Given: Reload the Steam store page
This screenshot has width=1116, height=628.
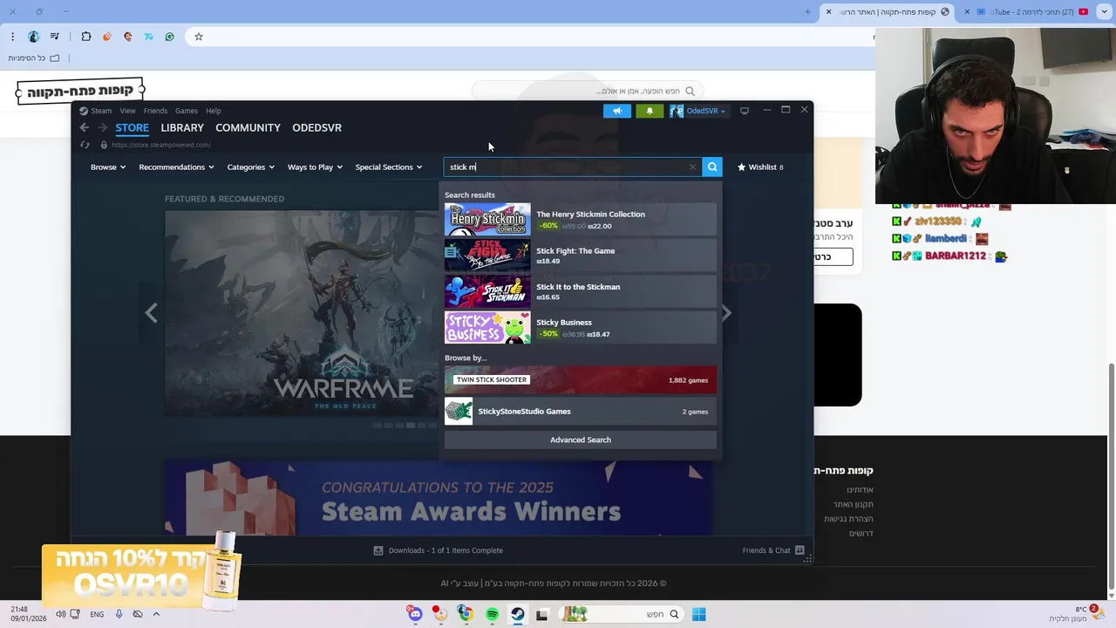Looking at the screenshot, I should pos(85,145).
